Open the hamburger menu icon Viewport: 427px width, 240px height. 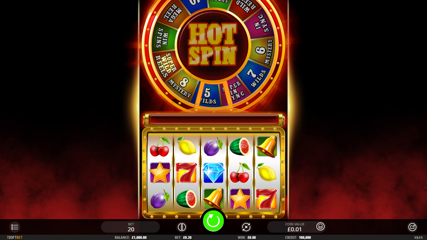pos(15,227)
